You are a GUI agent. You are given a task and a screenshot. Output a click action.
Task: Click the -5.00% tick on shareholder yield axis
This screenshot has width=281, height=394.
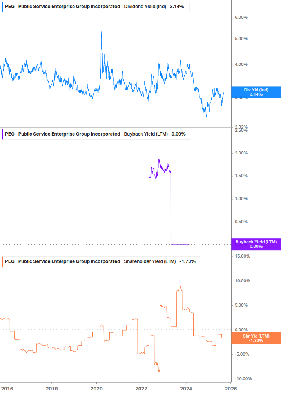click(242, 354)
